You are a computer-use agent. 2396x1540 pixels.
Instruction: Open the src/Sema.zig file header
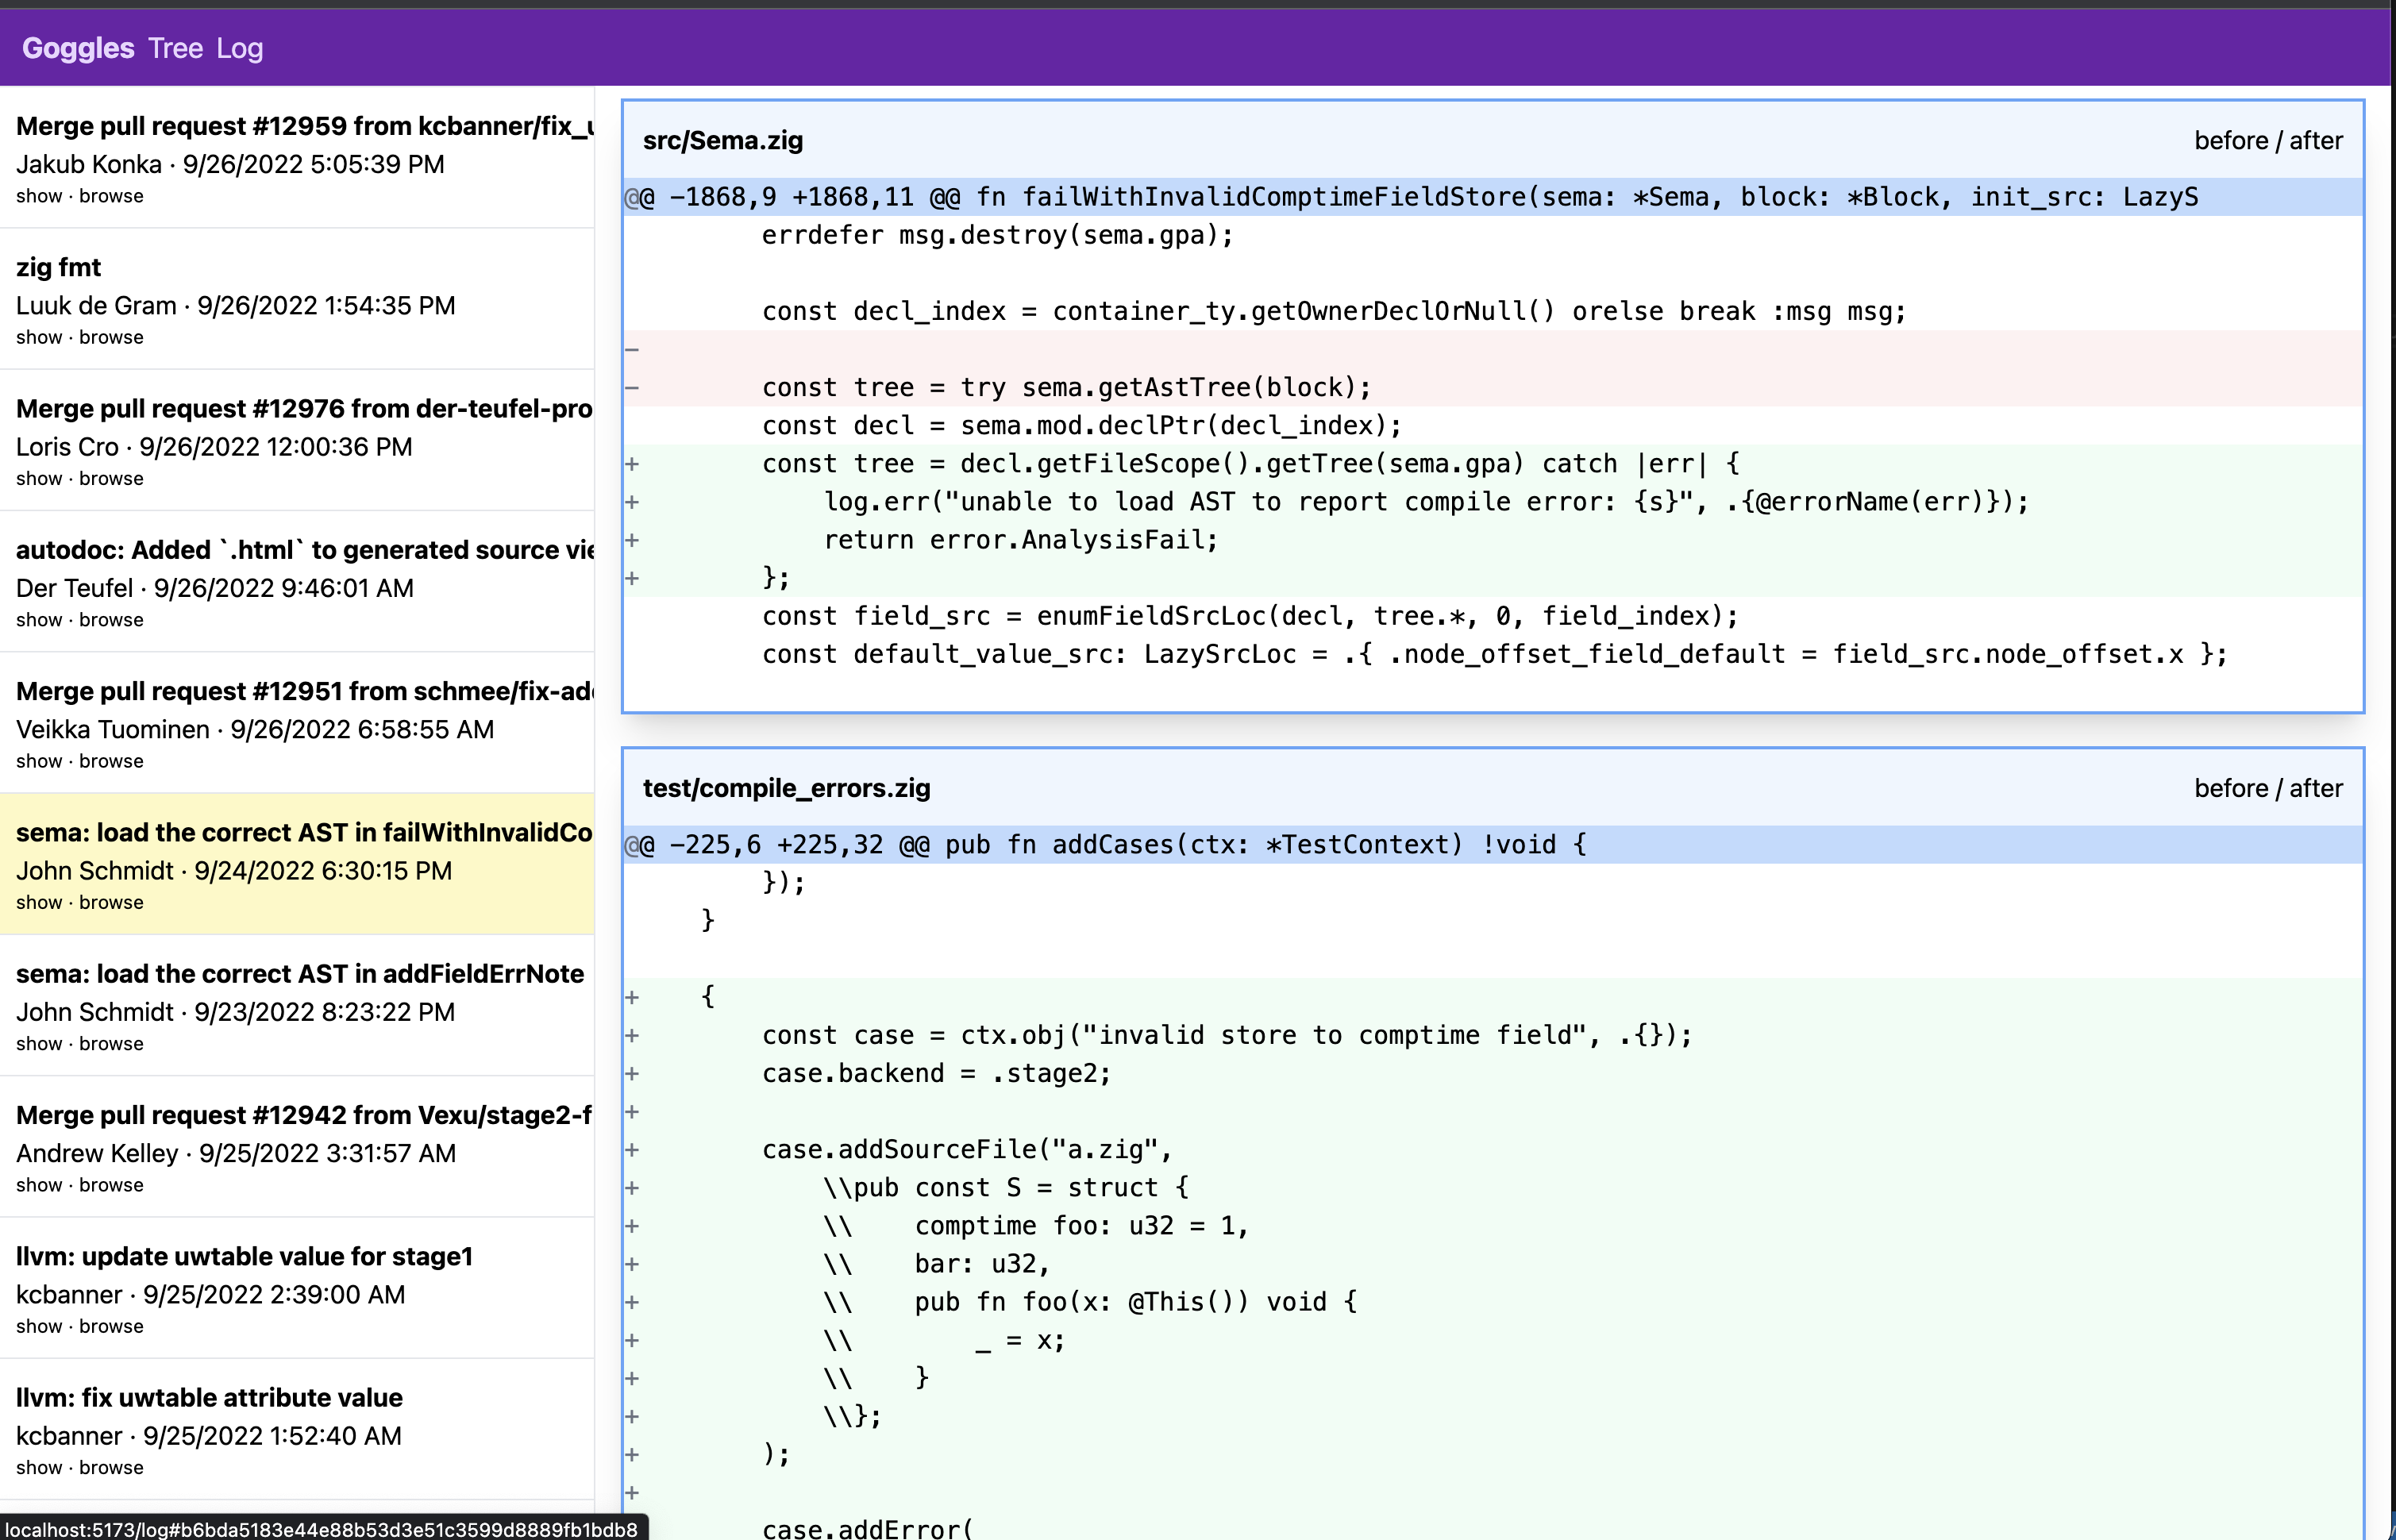click(x=723, y=140)
